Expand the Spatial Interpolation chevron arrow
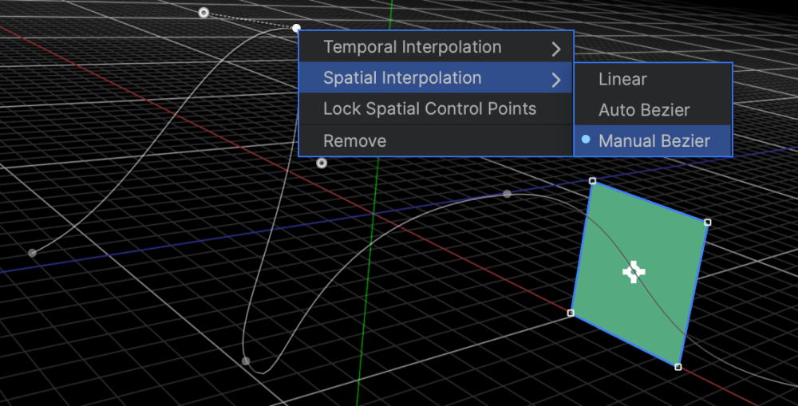The image size is (798, 406). click(555, 80)
